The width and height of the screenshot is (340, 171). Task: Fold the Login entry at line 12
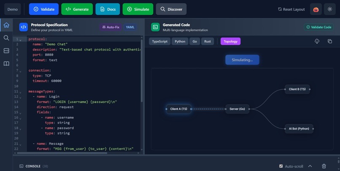tap(20, 97)
